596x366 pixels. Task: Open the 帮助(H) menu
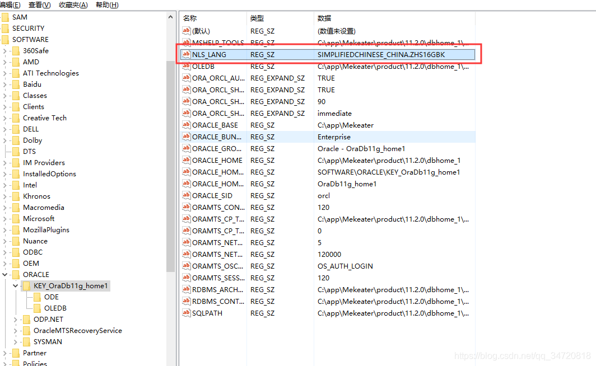point(107,5)
